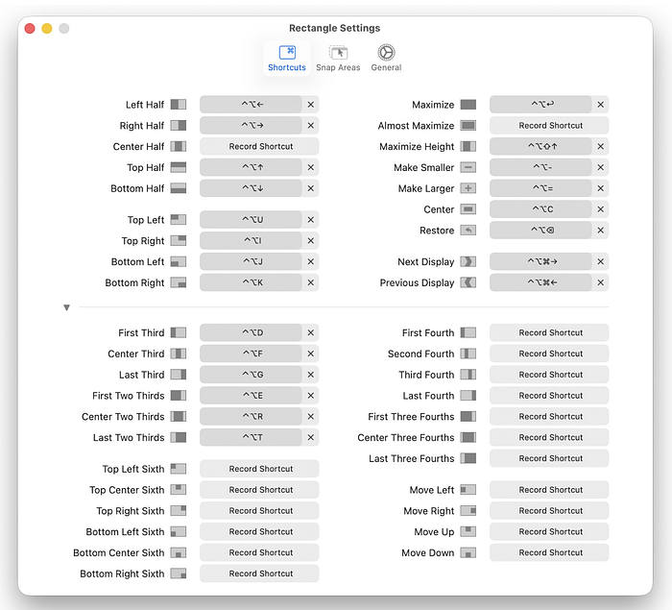Image resolution: width=672 pixels, height=610 pixels.
Task: Click the Make Larger plus icon
Action: coord(468,188)
